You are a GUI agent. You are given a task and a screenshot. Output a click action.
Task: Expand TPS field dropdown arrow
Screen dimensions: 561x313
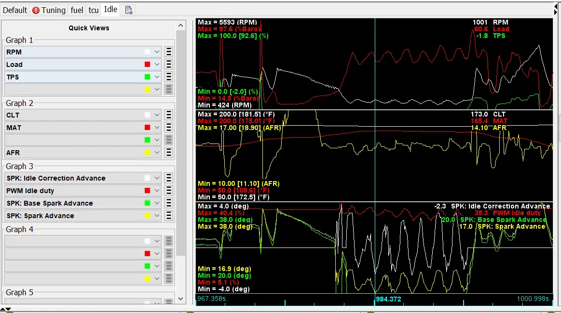[157, 77]
